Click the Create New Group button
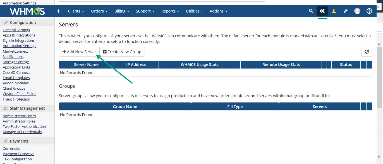This screenshot has width=383, height=164. click(122, 52)
